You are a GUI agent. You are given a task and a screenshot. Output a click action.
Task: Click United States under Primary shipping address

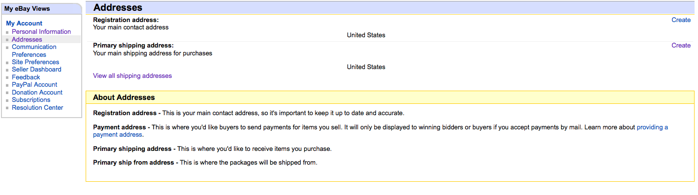tap(366, 67)
